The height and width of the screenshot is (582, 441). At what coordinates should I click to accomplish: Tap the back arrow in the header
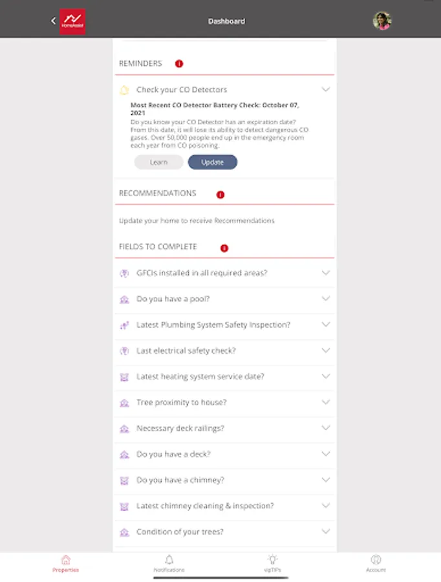[x=54, y=21]
